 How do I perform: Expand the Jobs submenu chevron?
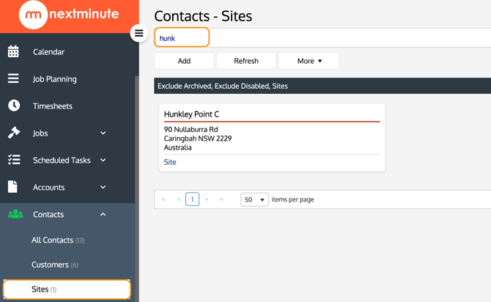(x=103, y=133)
